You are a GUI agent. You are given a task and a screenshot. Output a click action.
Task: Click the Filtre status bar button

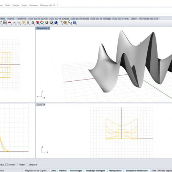(154, 170)
